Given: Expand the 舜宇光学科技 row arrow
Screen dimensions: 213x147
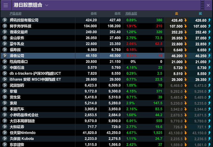Looking at the screenshot, I should (x=5, y=26).
